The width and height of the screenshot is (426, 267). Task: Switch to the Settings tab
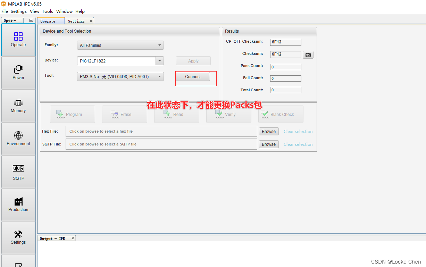click(x=77, y=21)
